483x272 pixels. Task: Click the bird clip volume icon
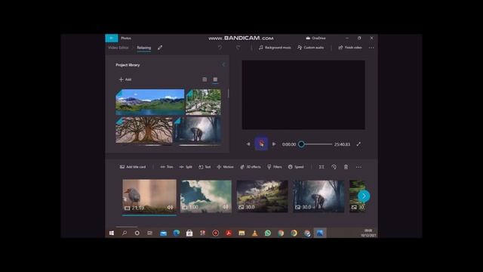tap(170, 208)
